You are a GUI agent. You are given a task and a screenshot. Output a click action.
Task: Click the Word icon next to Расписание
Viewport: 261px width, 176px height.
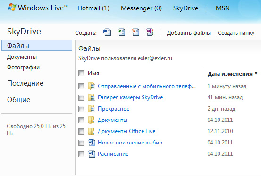(92, 154)
